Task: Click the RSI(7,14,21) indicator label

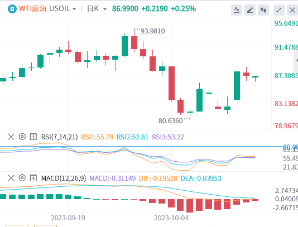Action: [x=60, y=137]
